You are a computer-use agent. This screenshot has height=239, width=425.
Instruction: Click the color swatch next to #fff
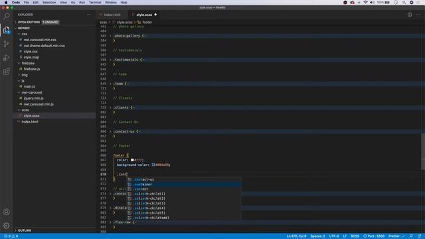click(132, 160)
